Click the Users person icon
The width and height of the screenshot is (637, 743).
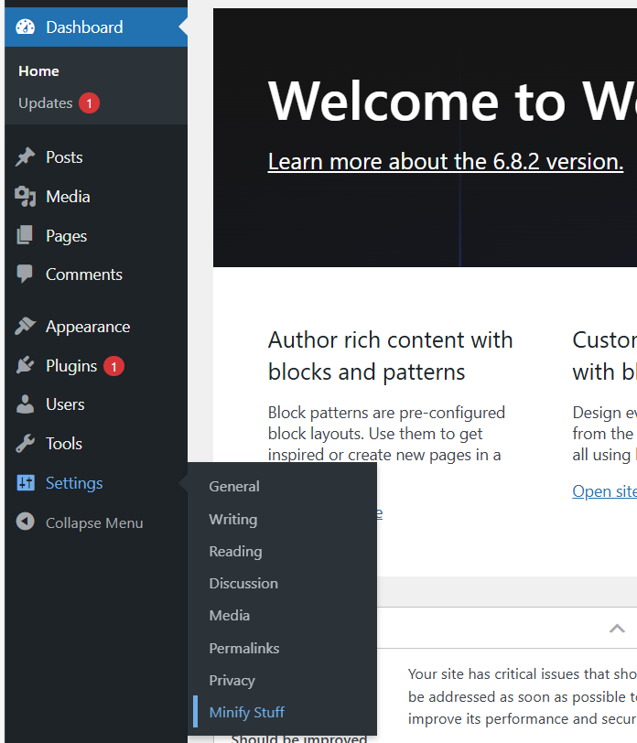(x=25, y=404)
